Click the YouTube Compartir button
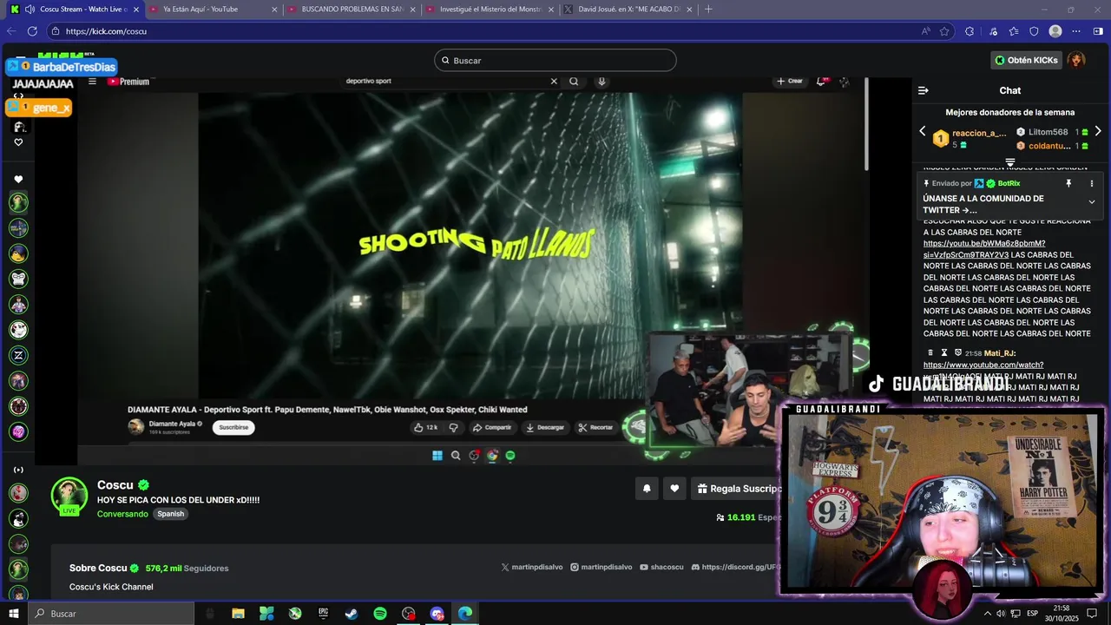Screen dimensions: 1111x625 point(492,427)
